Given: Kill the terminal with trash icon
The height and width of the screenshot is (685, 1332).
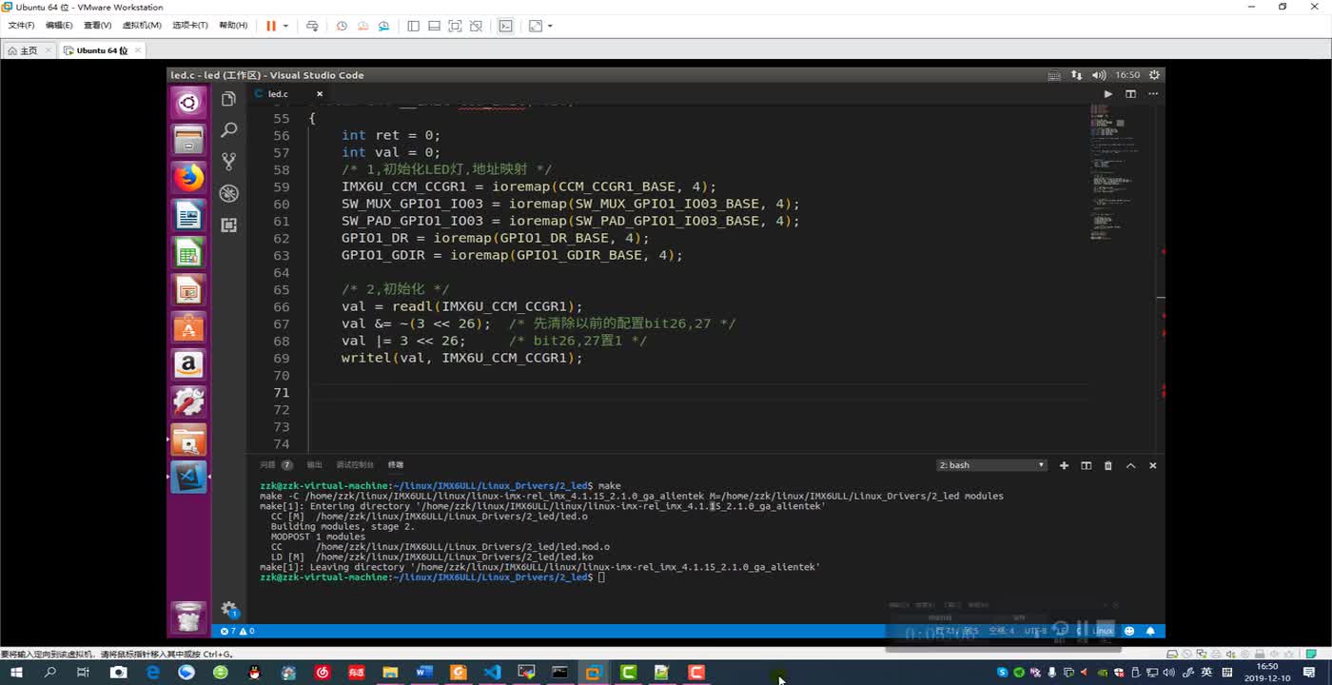Looking at the screenshot, I should point(1107,465).
